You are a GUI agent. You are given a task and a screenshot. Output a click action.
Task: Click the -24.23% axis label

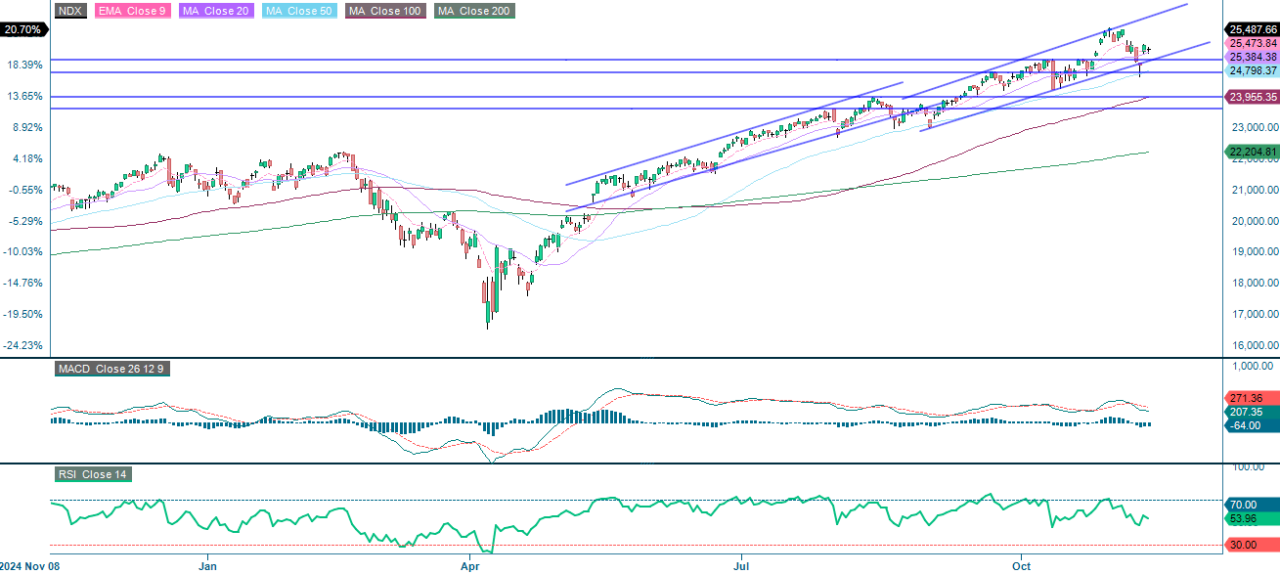(22, 346)
